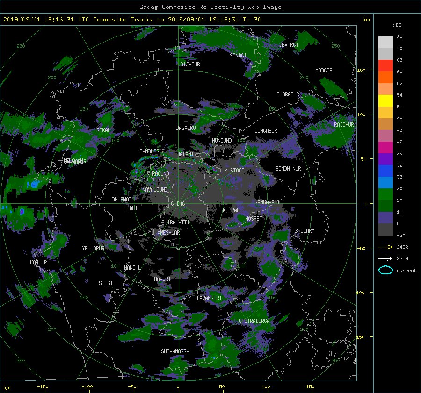Click the DHARWAD city label
The image size is (421, 393).
[122, 200]
